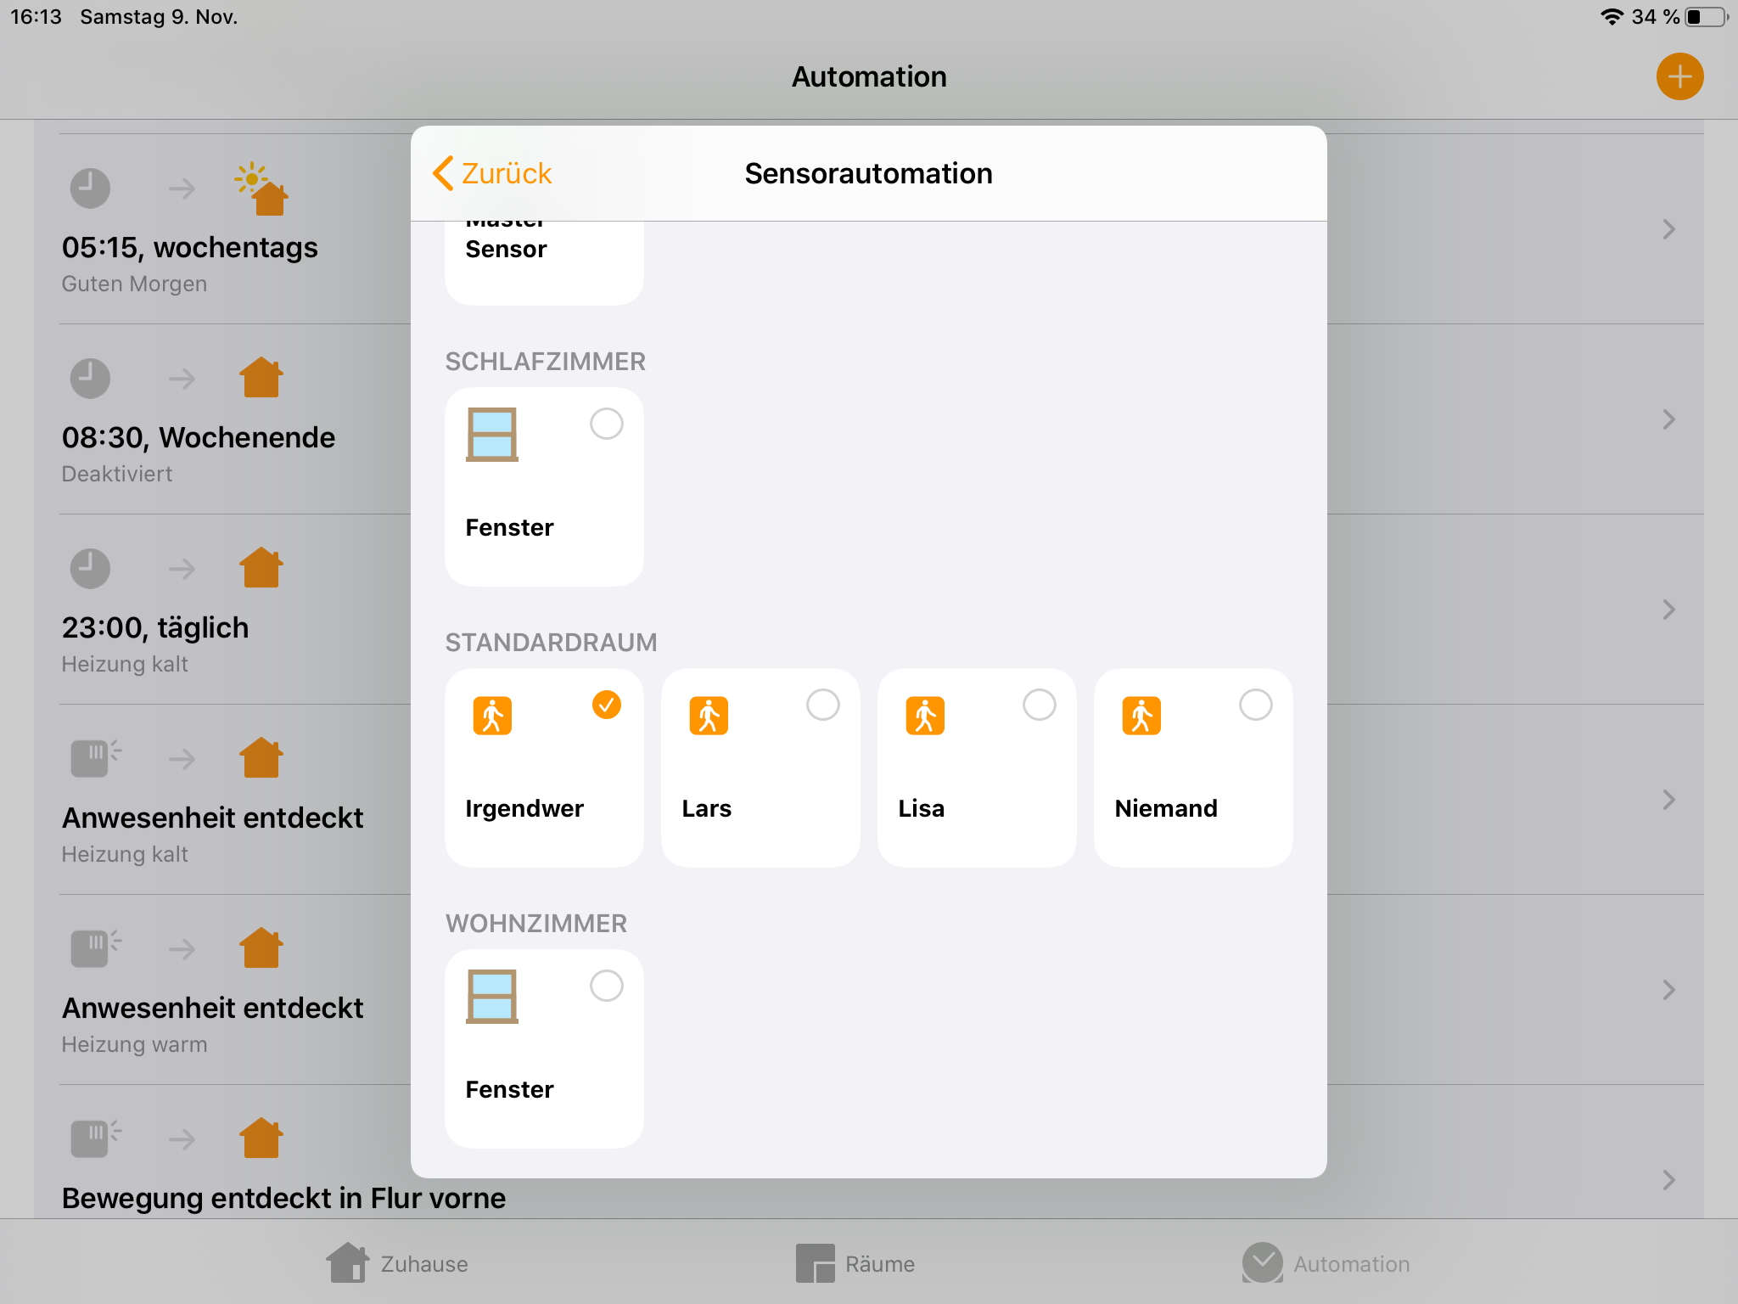Viewport: 1738px width, 1304px height.
Task: Open the 05:15 wochentags automation chevron
Action: coord(1668,229)
